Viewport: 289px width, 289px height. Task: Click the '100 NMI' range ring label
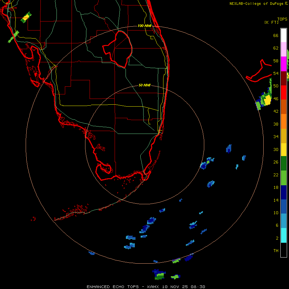click(x=144, y=26)
